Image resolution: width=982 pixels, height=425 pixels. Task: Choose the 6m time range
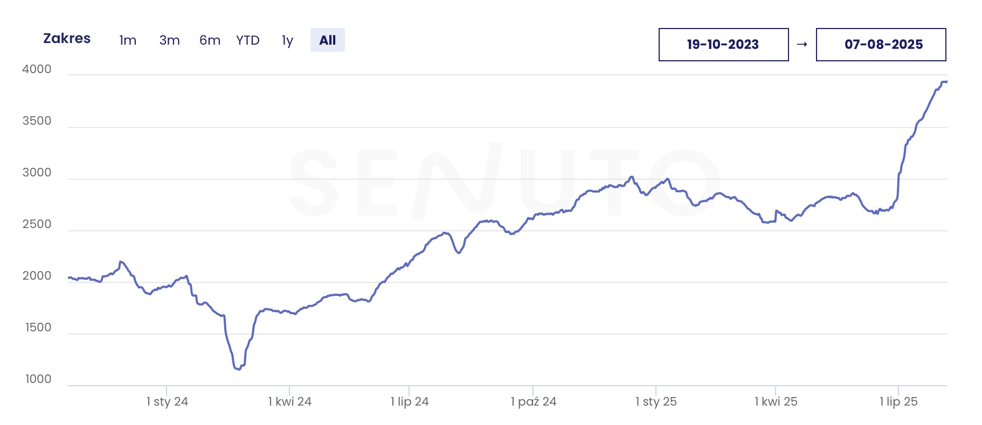coord(210,40)
